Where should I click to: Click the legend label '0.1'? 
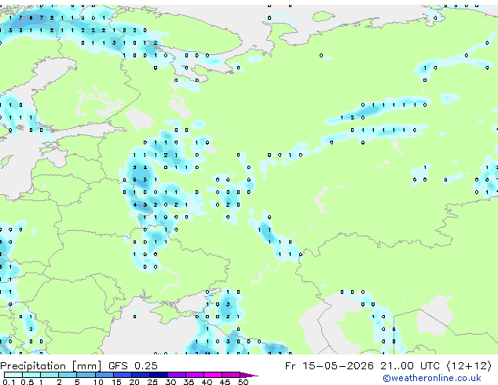[9, 382]
